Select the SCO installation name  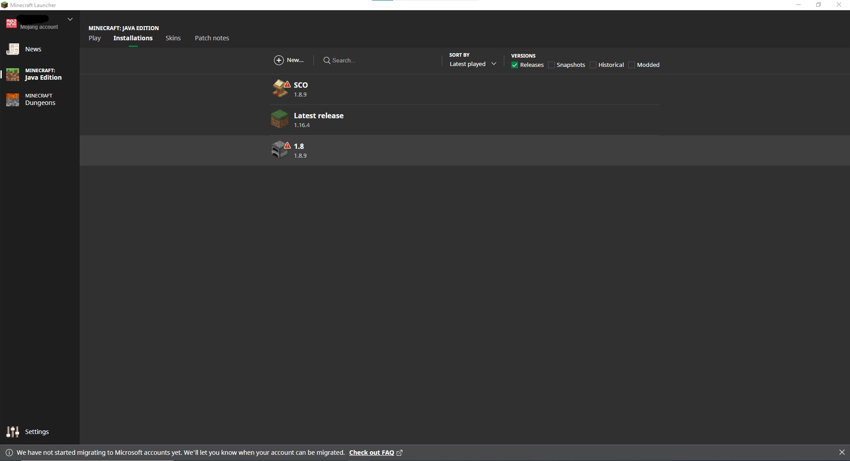coord(301,85)
